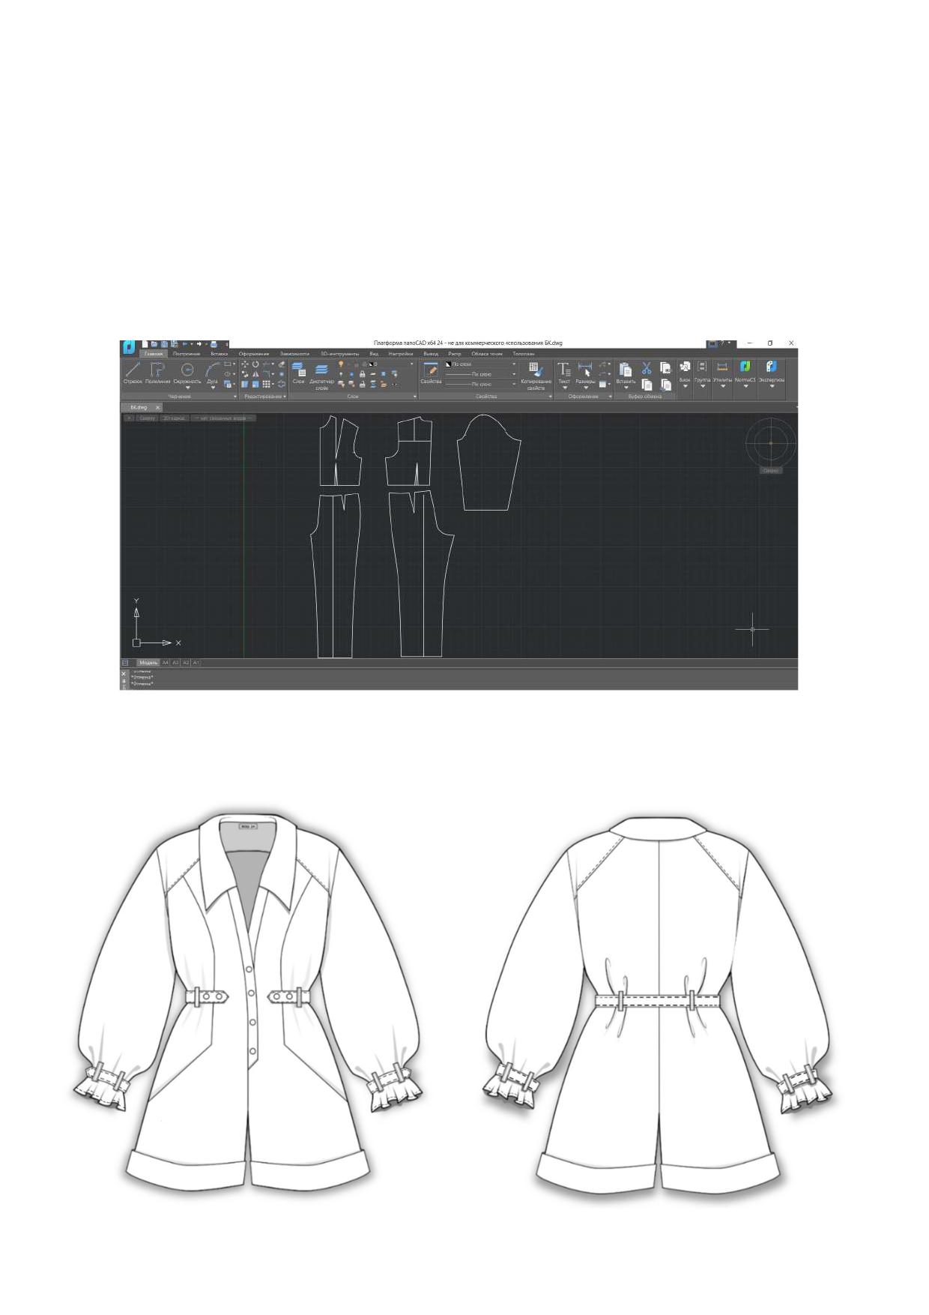The width and height of the screenshot is (929, 1315).
Task: Switch to the Вид ribbon tab
Action: [374, 354]
